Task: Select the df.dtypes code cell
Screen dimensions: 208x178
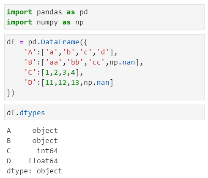Action: [x=104, y=113]
